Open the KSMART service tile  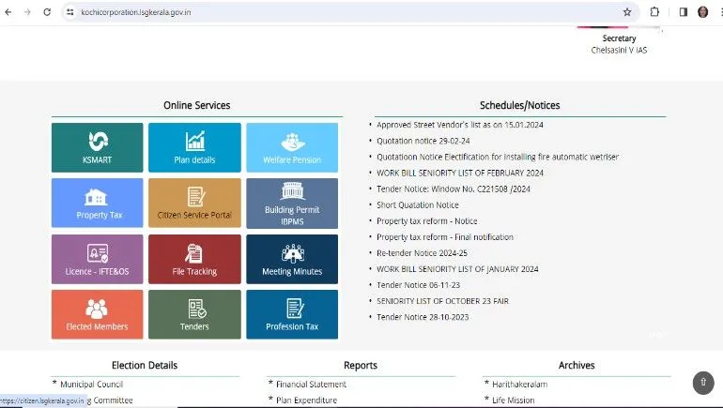[x=97, y=147]
